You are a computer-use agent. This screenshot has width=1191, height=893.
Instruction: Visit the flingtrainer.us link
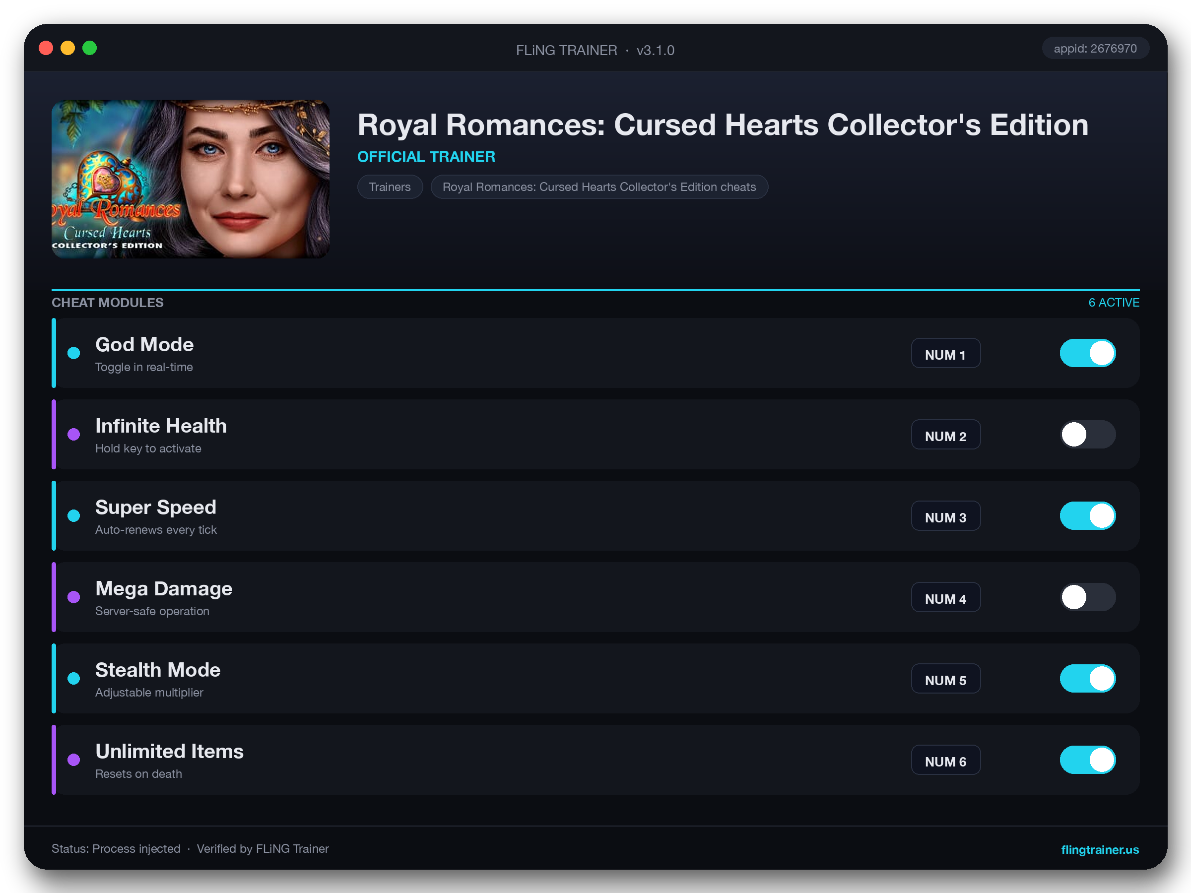click(x=1100, y=849)
